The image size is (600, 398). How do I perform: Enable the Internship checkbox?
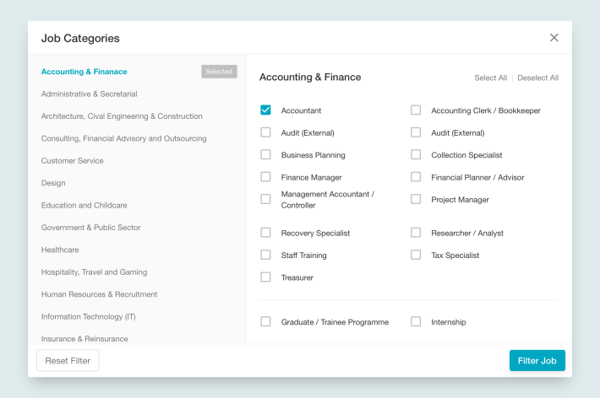(416, 322)
